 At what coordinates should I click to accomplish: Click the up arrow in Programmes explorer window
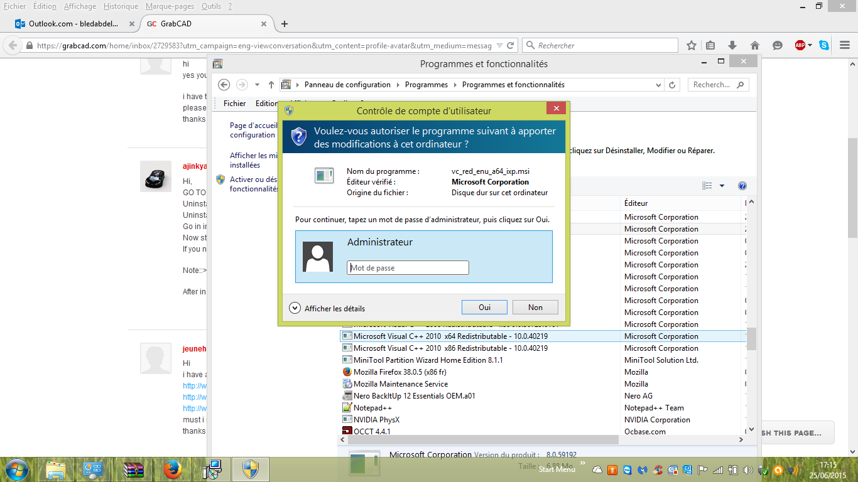click(x=271, y=85)
